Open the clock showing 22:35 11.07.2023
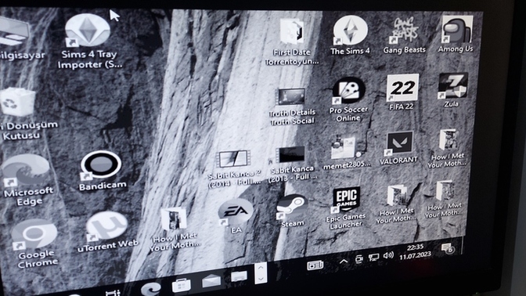This screenshot has width=526, height=296. pos(415,251)
